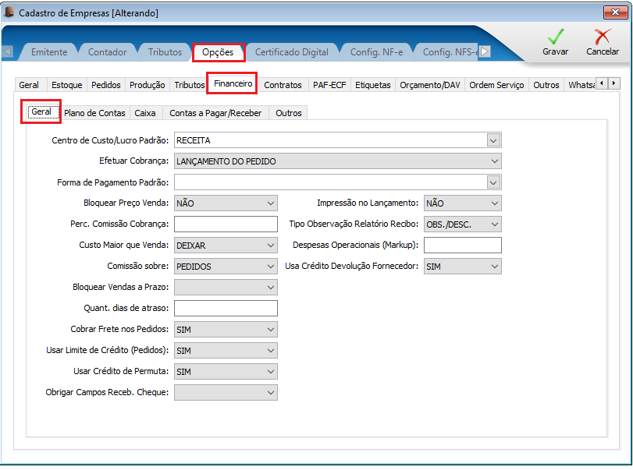The image size is (633, 470).
Task: Focus the Despesas Operacionais (Markup) field
Action: (x=463, y=245)
